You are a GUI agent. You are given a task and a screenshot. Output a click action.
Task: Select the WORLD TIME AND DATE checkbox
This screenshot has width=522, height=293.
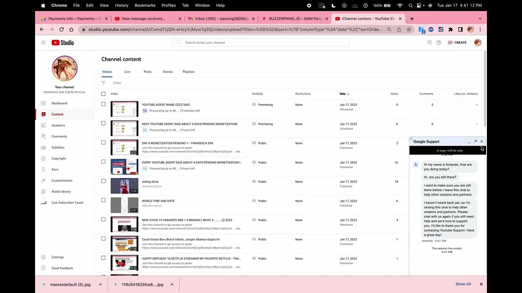tap(103, 200)
